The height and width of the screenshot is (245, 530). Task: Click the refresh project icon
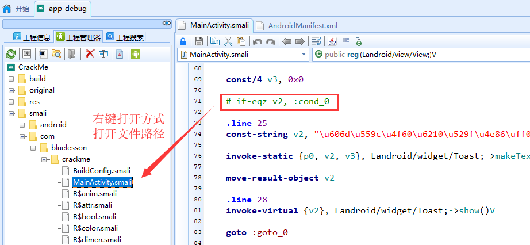coord(10,54)
